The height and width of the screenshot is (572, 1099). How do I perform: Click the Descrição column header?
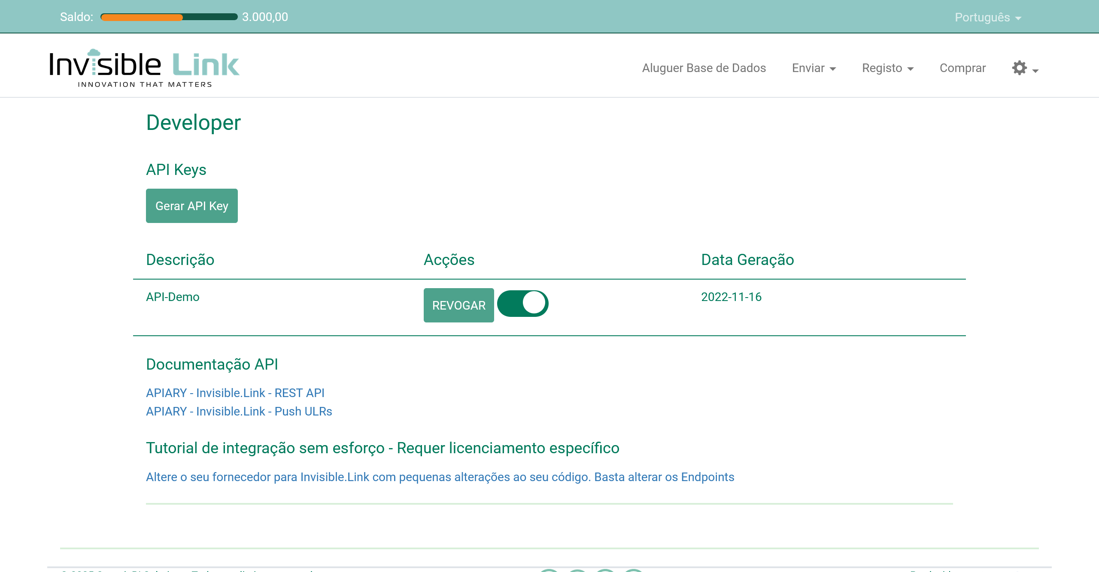tap(180, 260)
